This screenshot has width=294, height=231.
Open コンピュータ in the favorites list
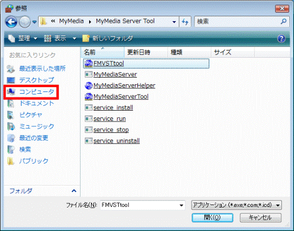click(x=37, y=92)
